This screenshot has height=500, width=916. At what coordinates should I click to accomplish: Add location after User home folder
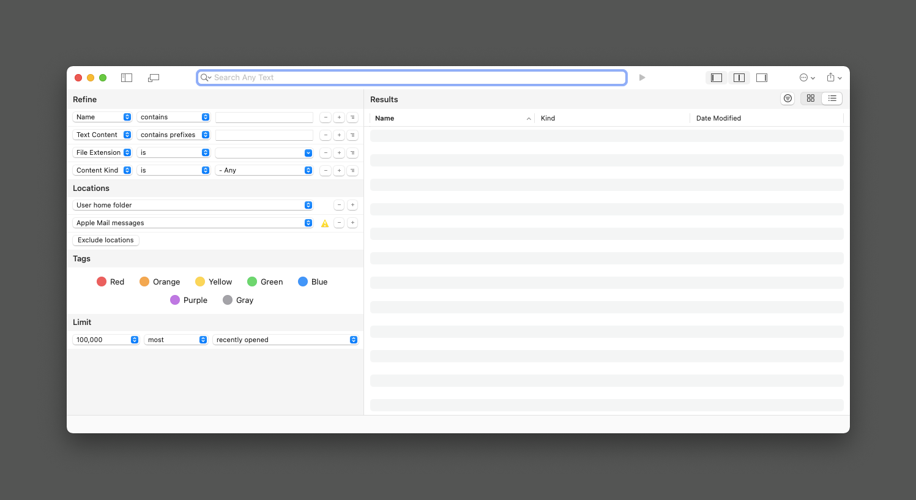pos(352,205)
